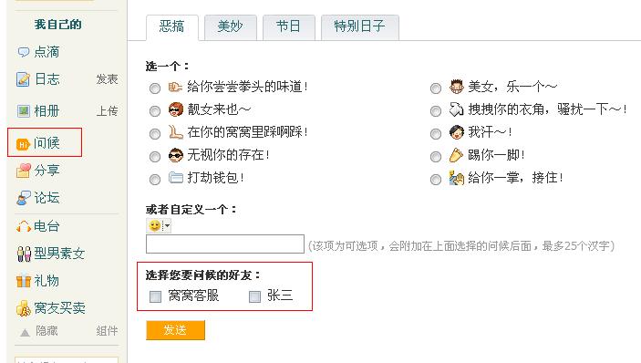Screen dimensions: 641x363
Task: Select radio option 踢你一脚
Action: [x=436, y=157]
